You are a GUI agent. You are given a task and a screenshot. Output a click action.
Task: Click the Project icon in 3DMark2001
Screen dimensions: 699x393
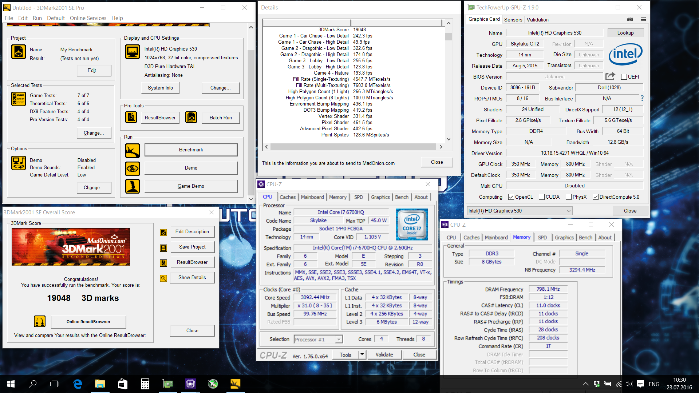18,52
